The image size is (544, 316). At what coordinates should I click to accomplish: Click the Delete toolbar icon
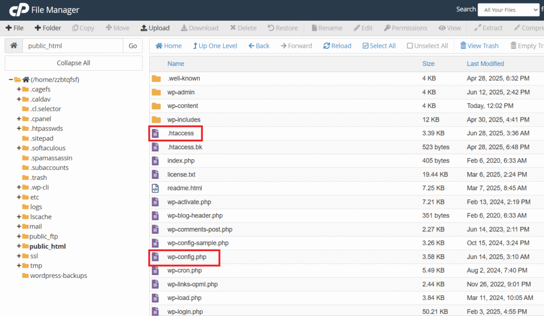243,28
